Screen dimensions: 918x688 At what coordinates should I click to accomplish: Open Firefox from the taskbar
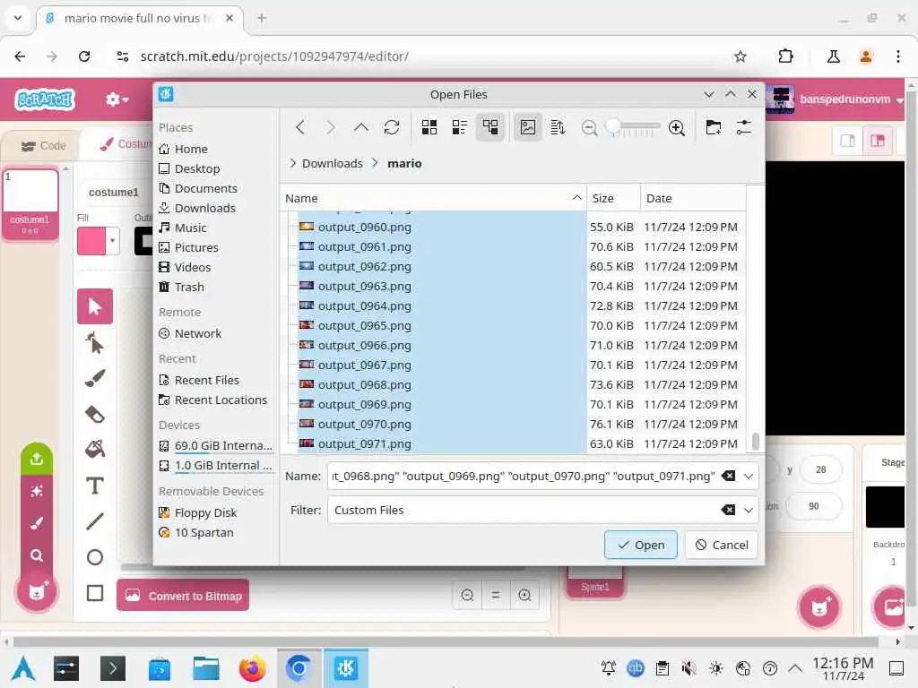tap(252, 668)
